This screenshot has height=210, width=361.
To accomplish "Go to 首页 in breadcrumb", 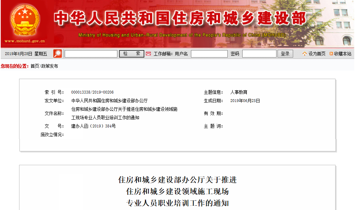I will point(35,66).
